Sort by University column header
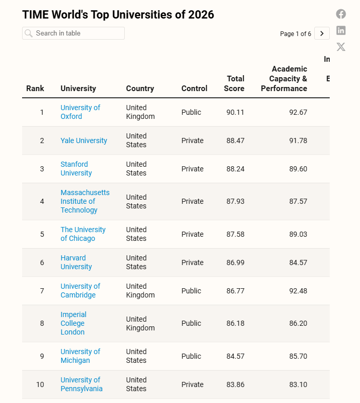This screenshot has height=403, width=360. click(78, 89)
